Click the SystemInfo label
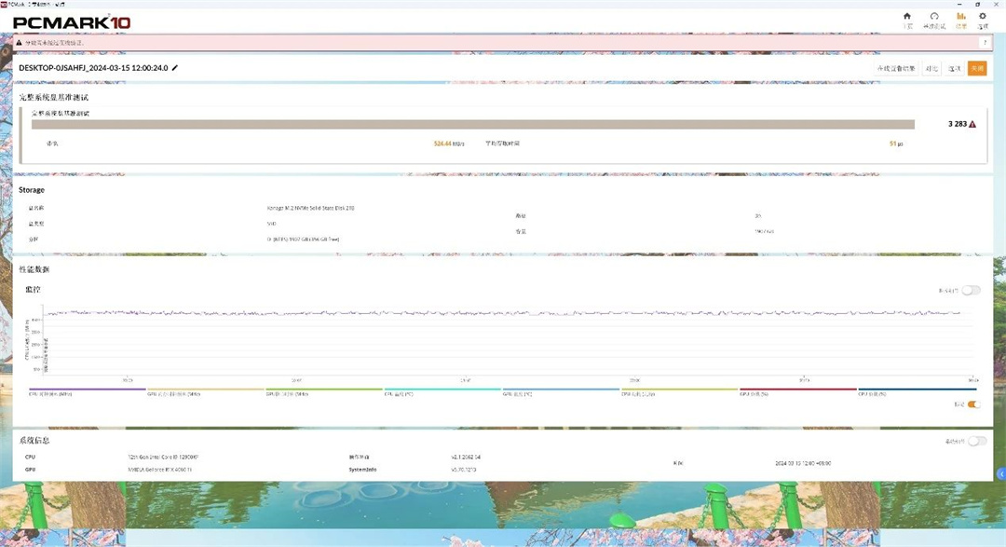The height and width of the screenshot is (547, 1006). tap(362, 470)
